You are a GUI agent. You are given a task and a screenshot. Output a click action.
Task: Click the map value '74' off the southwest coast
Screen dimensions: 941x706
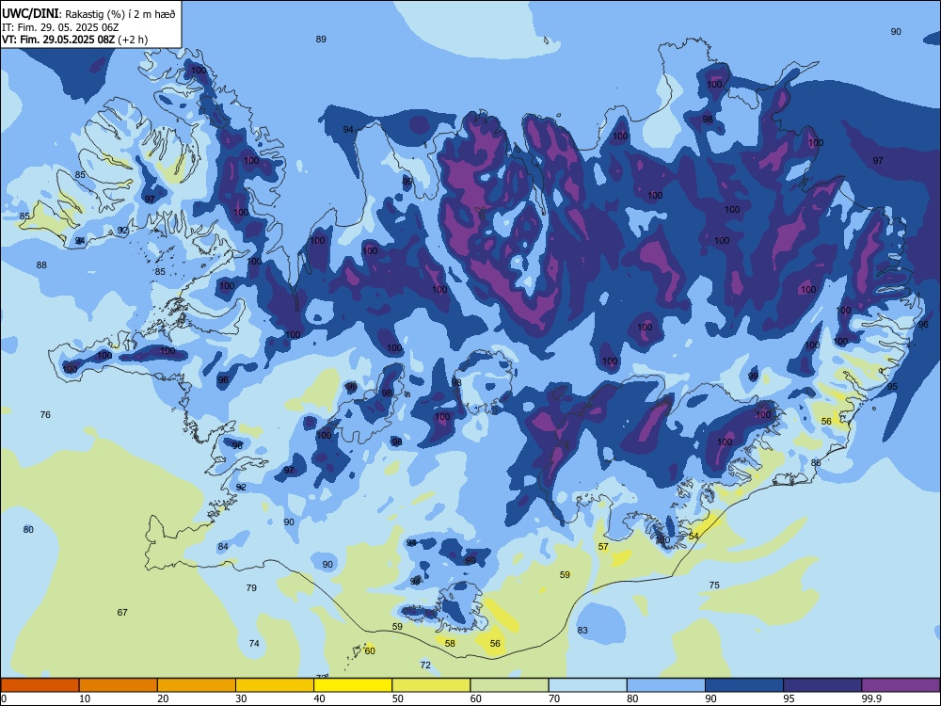[254, 643]
